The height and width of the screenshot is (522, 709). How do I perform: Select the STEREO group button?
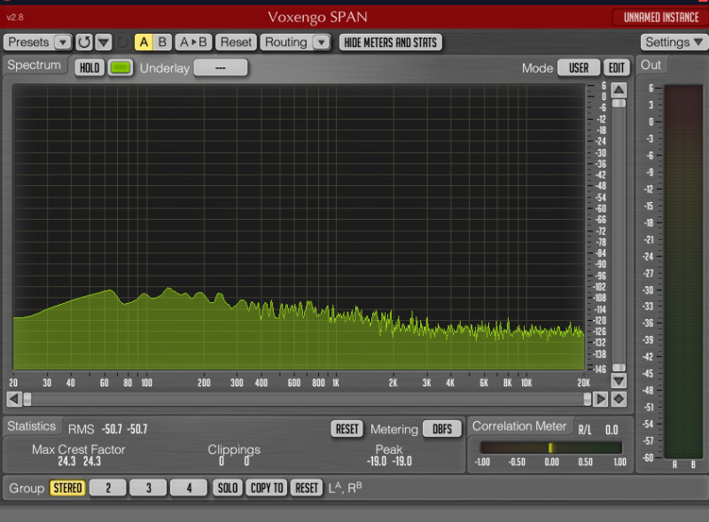click(x=68, y=488)
